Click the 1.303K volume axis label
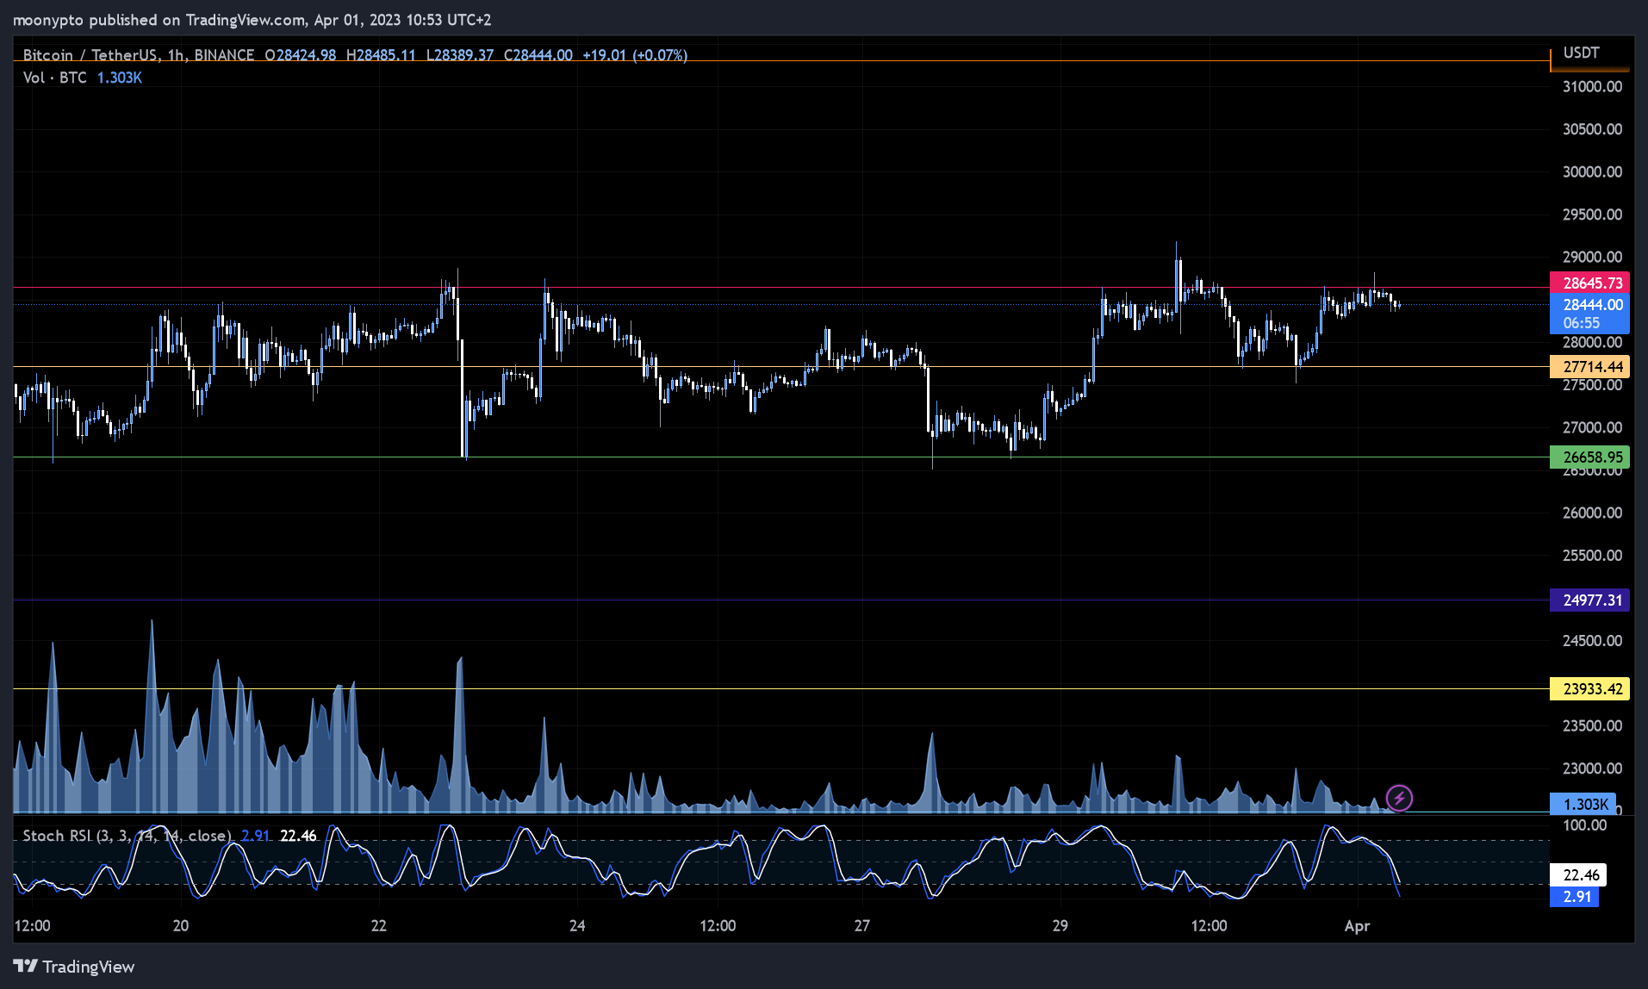1648x989 pixels. pyautogui.click(x=1583, y=804)
